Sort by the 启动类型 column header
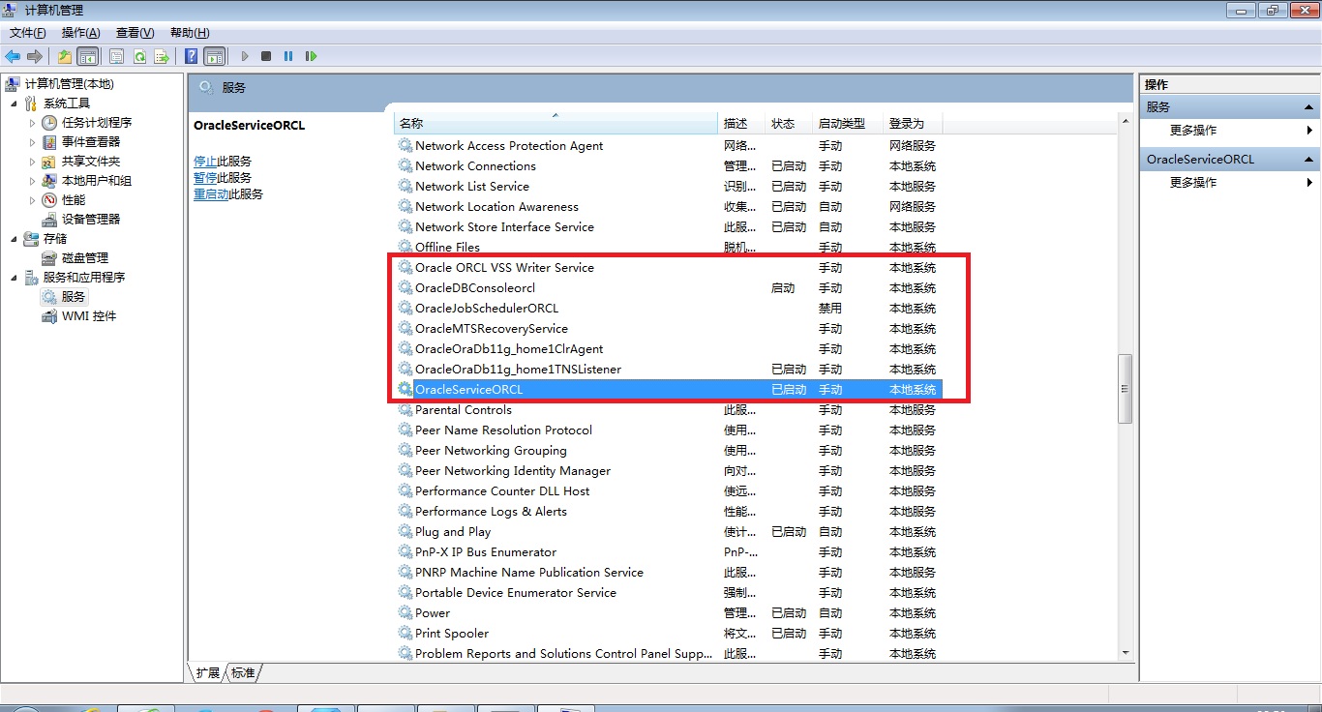The image size is (1322, 712). 850,123
